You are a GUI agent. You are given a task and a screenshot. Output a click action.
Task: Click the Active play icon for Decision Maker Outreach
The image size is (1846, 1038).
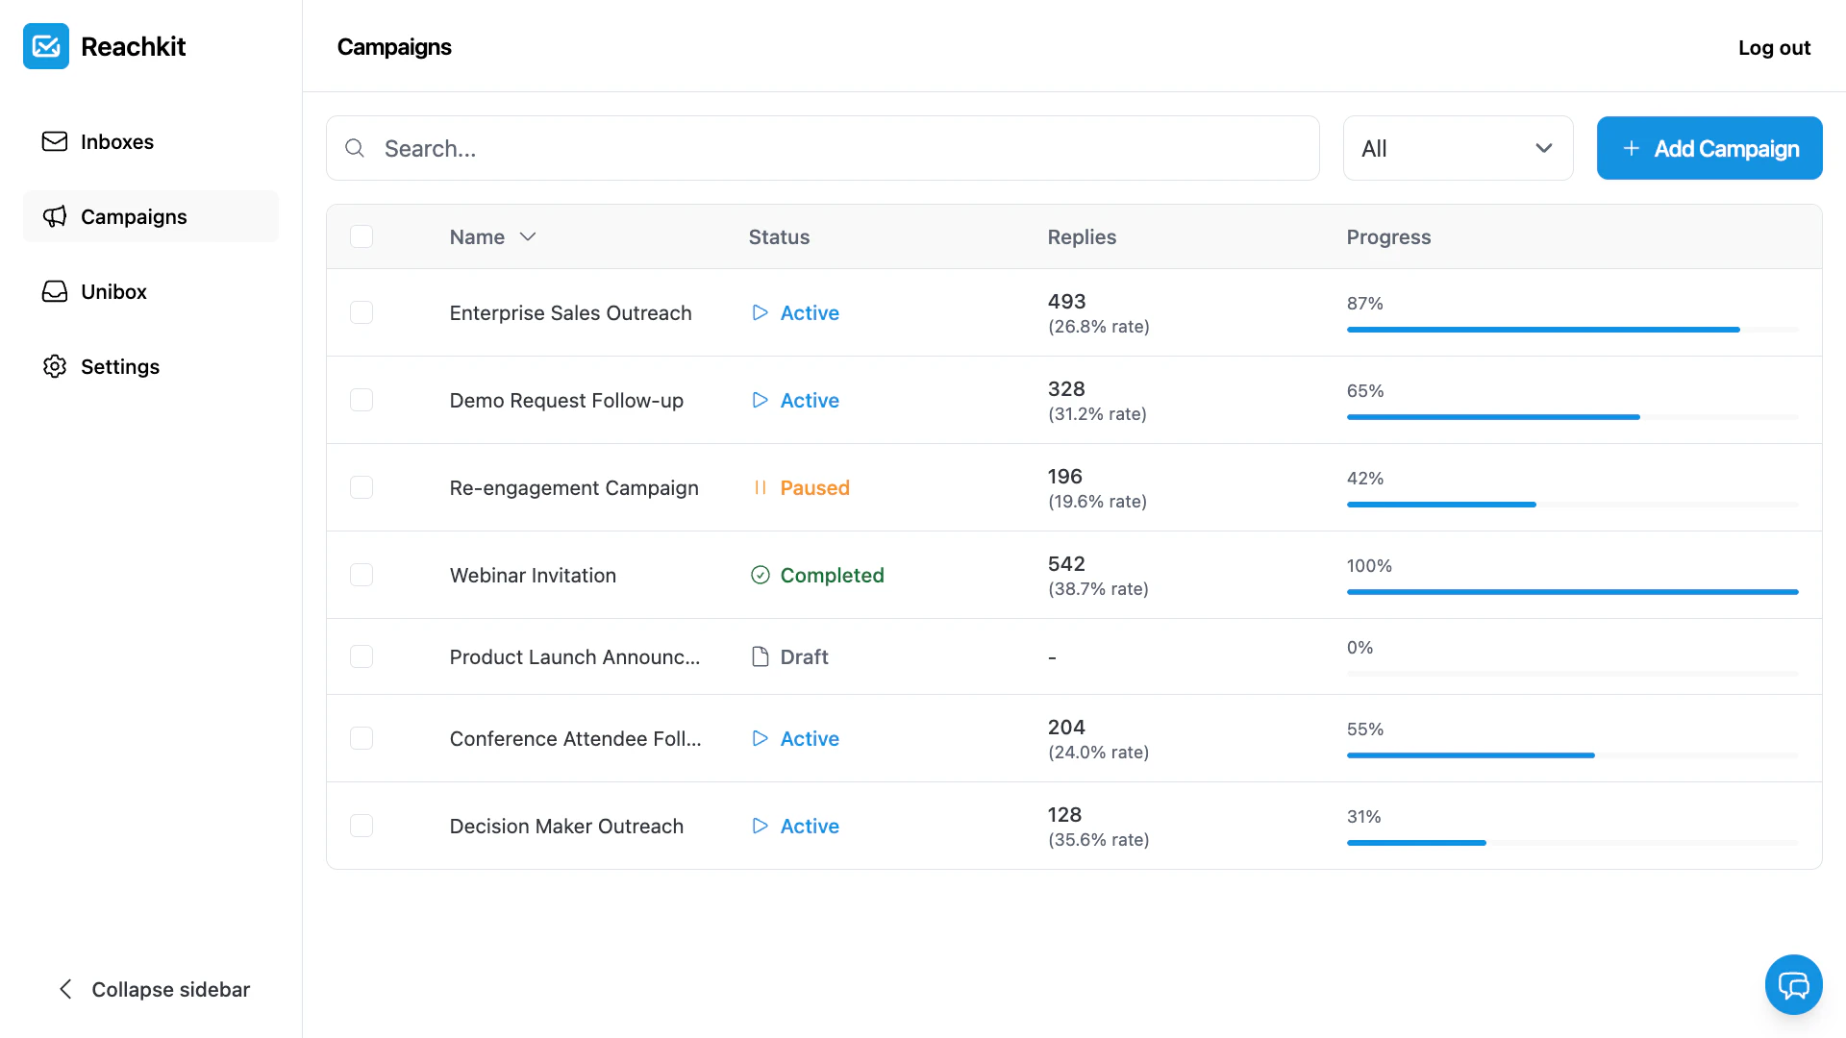tap(760, 826)
